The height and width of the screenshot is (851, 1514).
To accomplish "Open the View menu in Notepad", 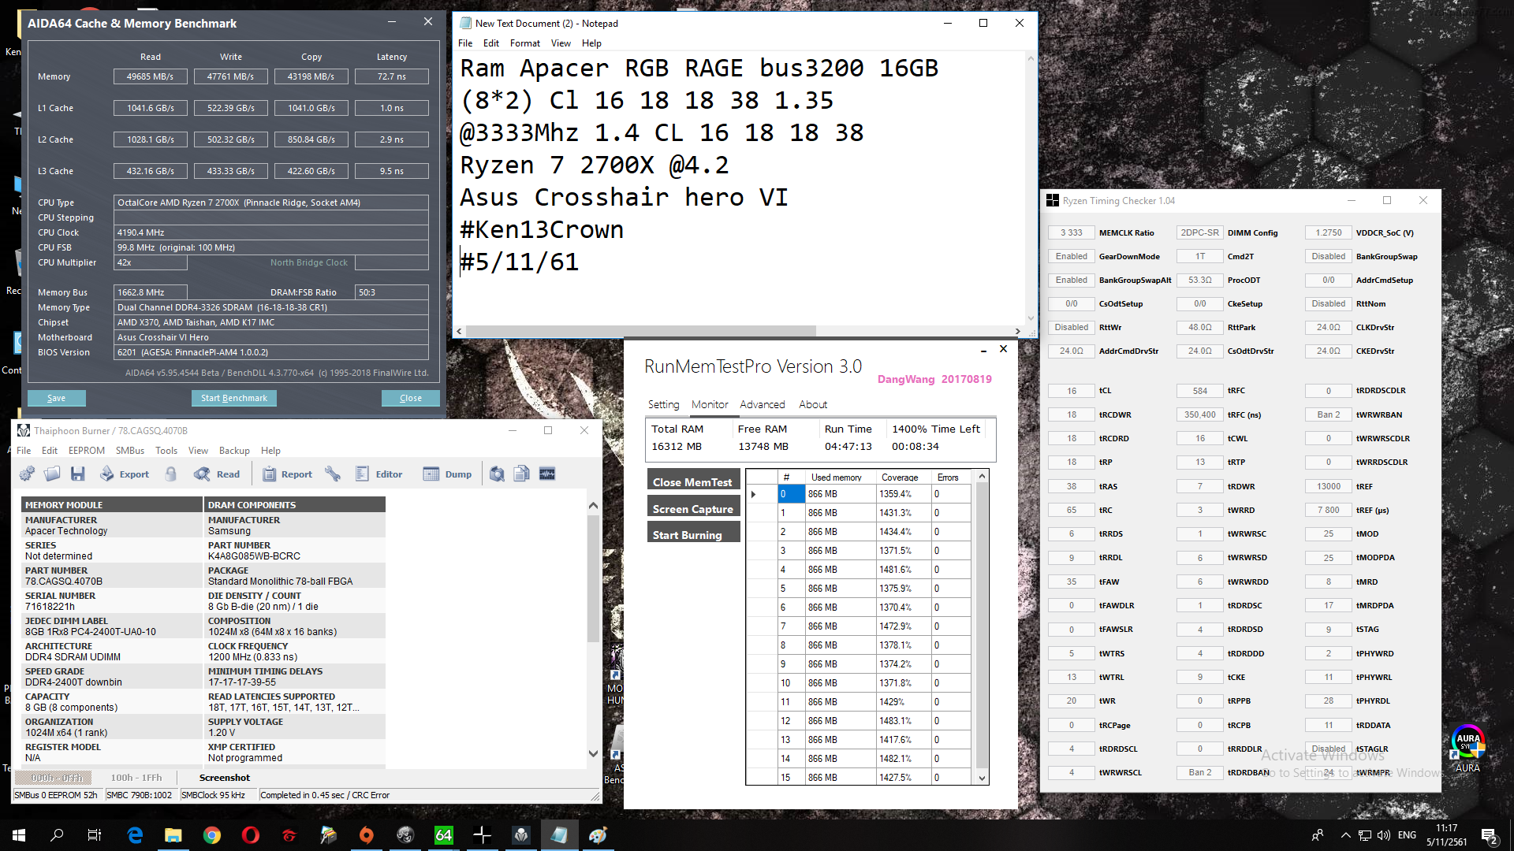I will click(561, 43).
